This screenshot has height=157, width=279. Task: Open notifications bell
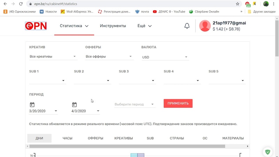187,26
